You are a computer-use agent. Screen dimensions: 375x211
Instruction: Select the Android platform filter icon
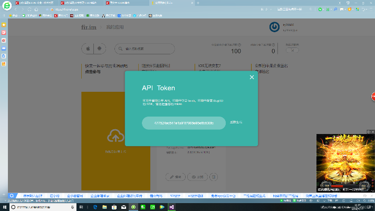click(x=99, y=49)
